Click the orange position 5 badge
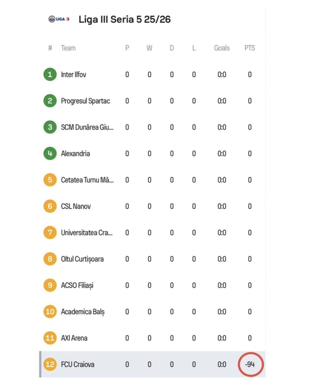The height and width of the screenshot is (389, 335). tap(50, 180)
